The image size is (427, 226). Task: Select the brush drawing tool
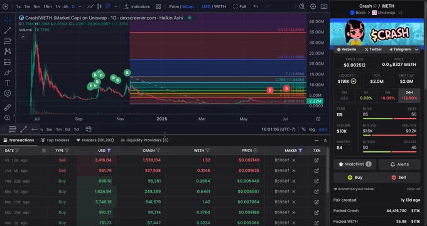(x=8, y=72)
